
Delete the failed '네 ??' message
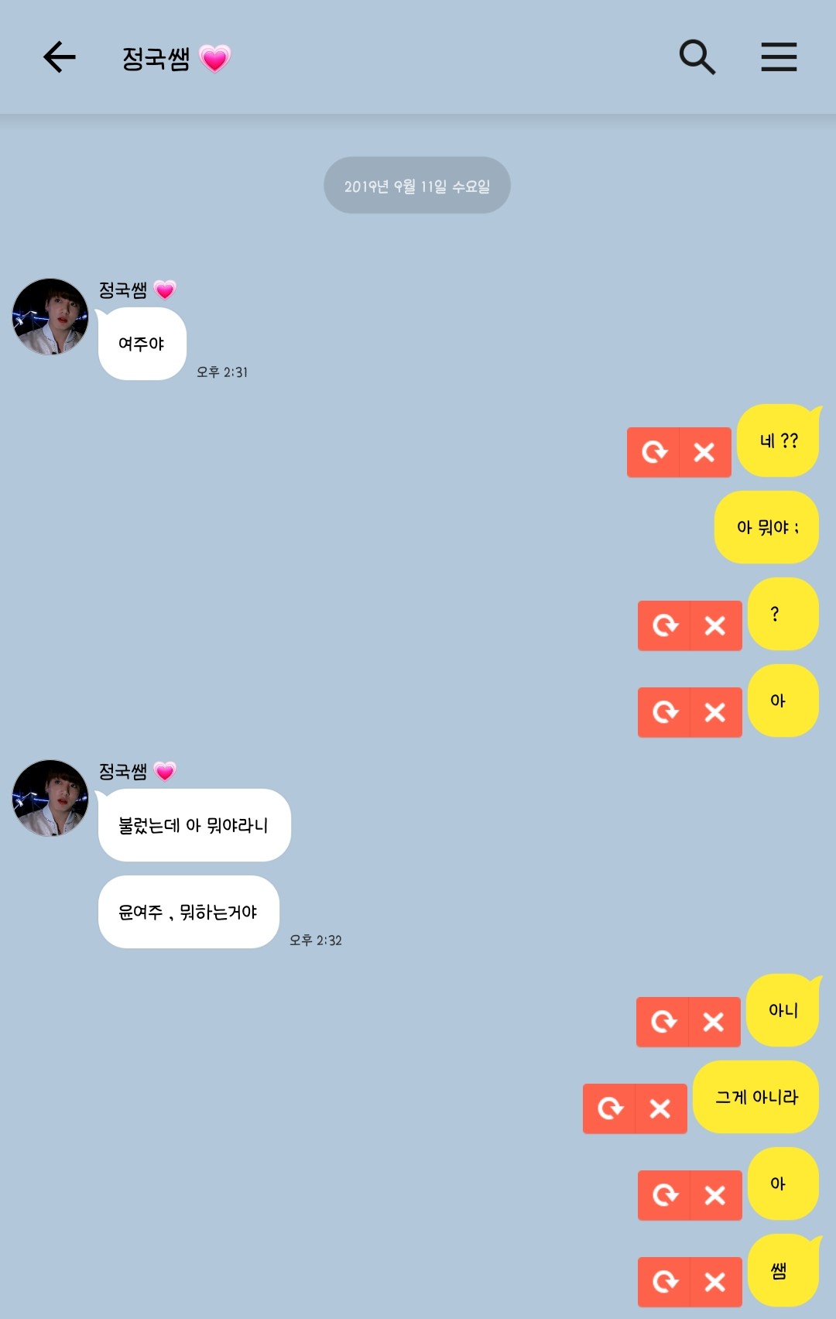tap(705, 452)
